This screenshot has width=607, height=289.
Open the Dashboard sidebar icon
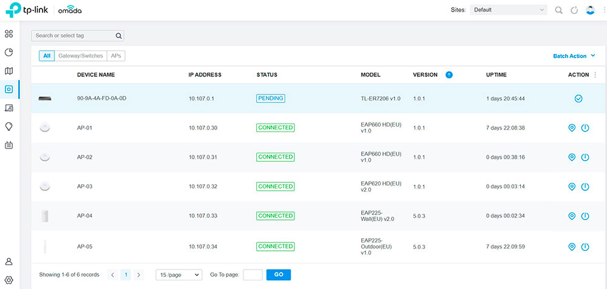click(x=9, y=34)
